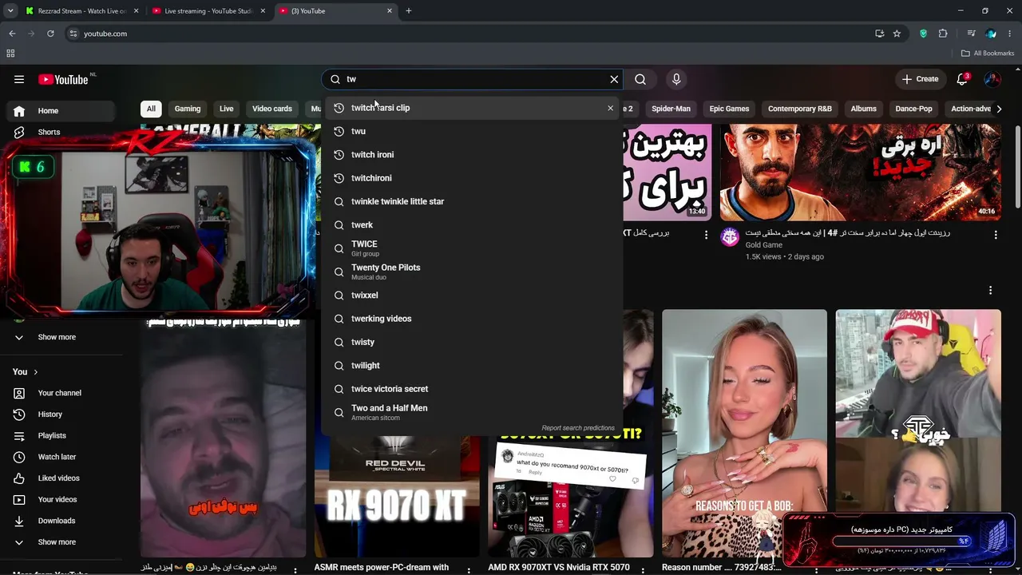1022x575 pixels.
Task: Go to Home in the sidebar
Action: [62, 111]
